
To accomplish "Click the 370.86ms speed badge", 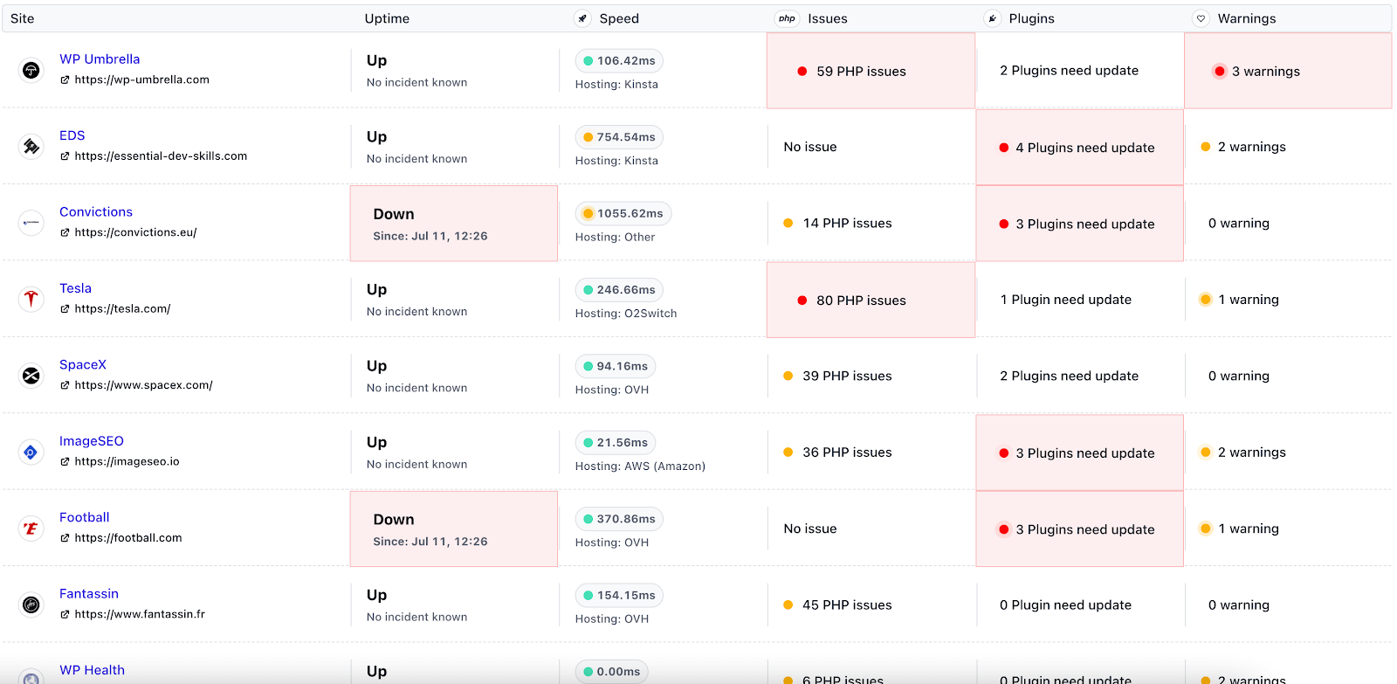I will (x=619, y=519).
